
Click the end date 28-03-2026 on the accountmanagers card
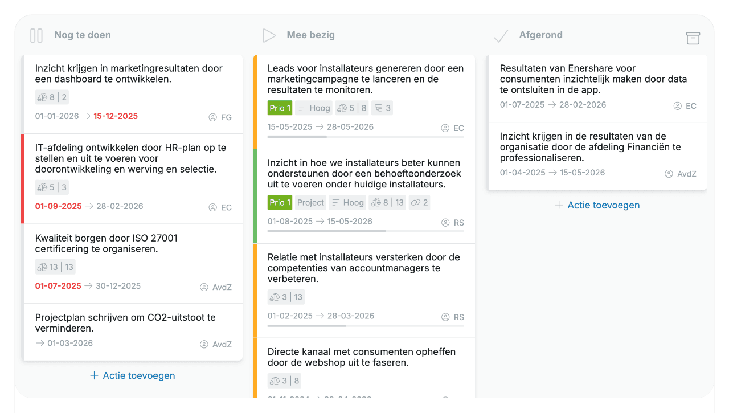point(351,316)
